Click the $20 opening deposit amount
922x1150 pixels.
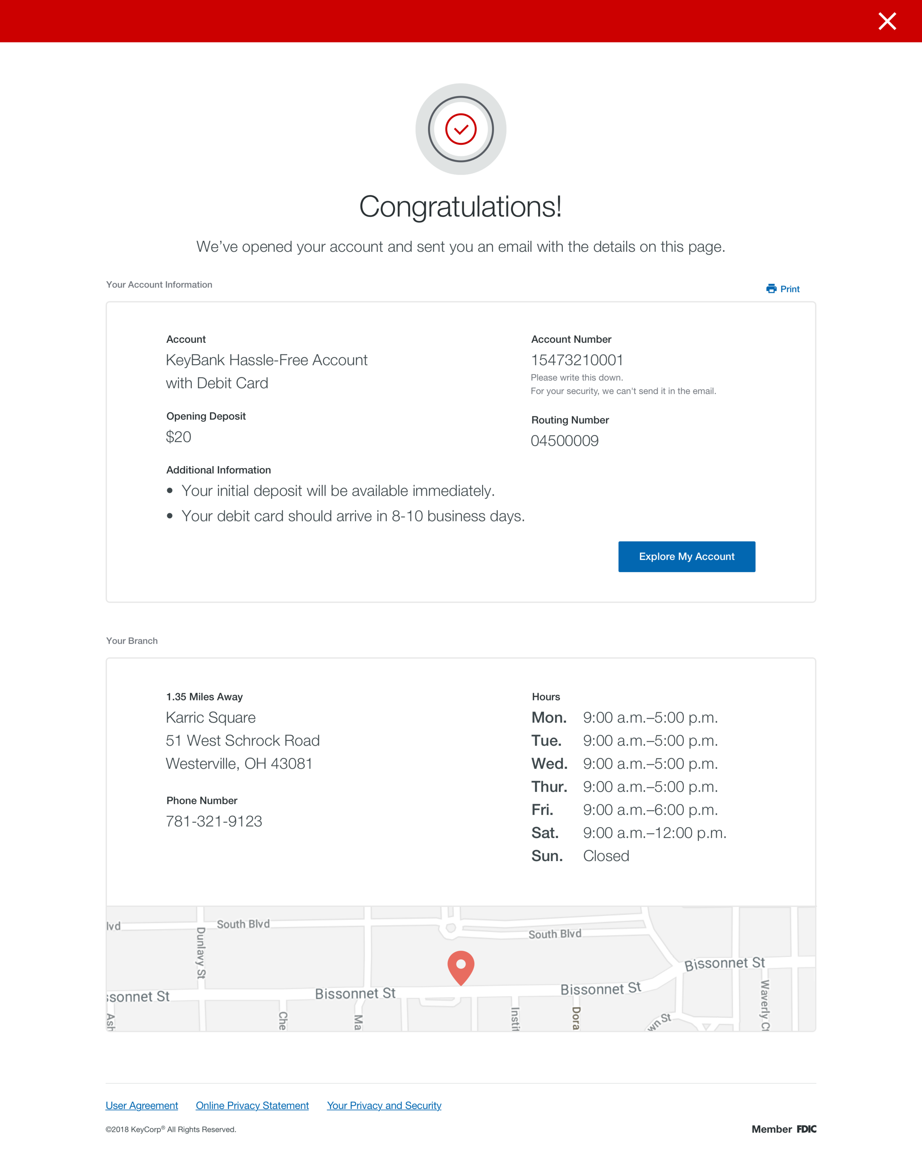click(x=178, y=437)
